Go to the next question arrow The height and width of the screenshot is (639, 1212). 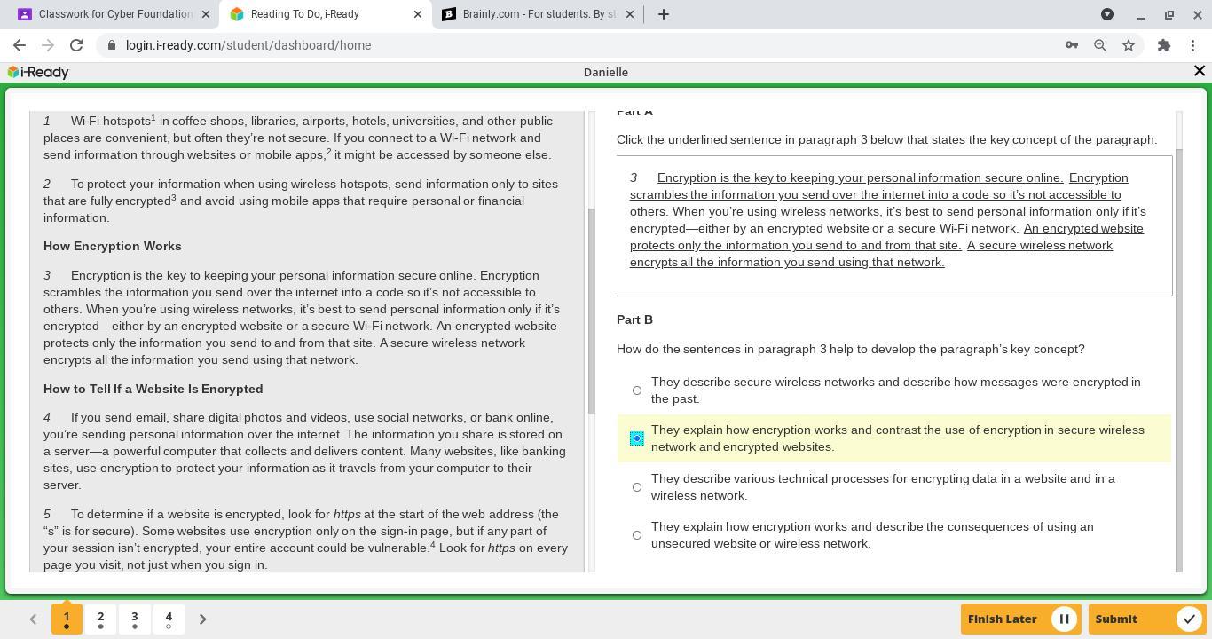point(202,619)
